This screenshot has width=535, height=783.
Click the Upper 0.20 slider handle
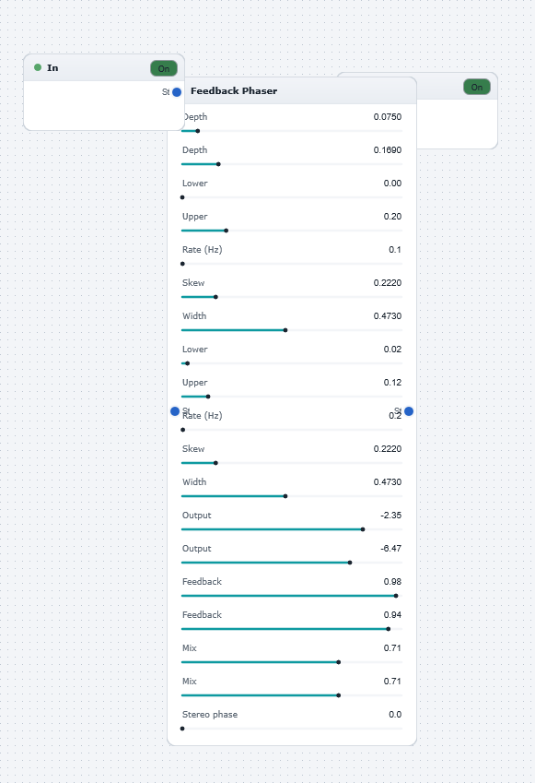(227, 231)
